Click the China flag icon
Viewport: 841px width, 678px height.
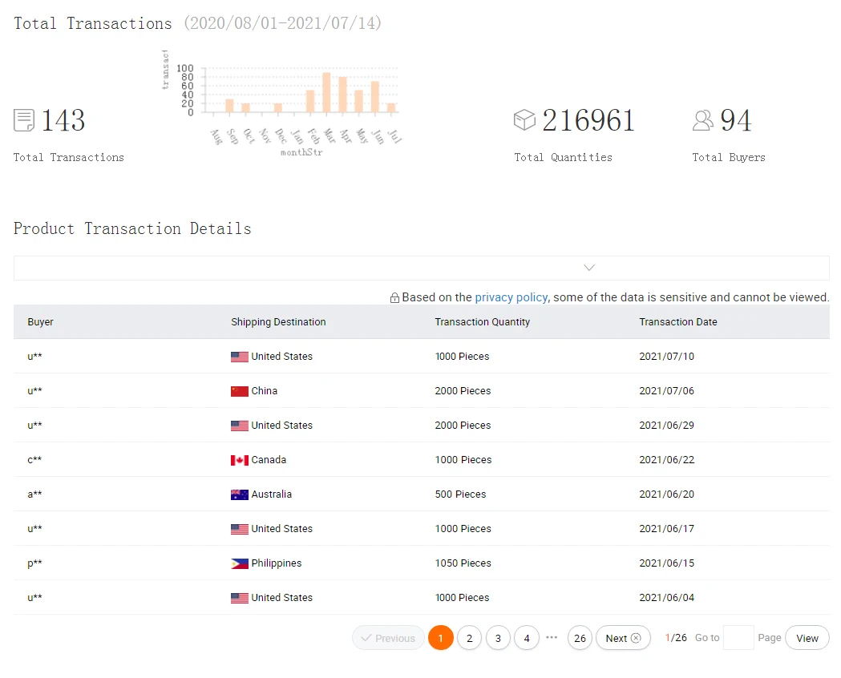(x=239, y=391)
